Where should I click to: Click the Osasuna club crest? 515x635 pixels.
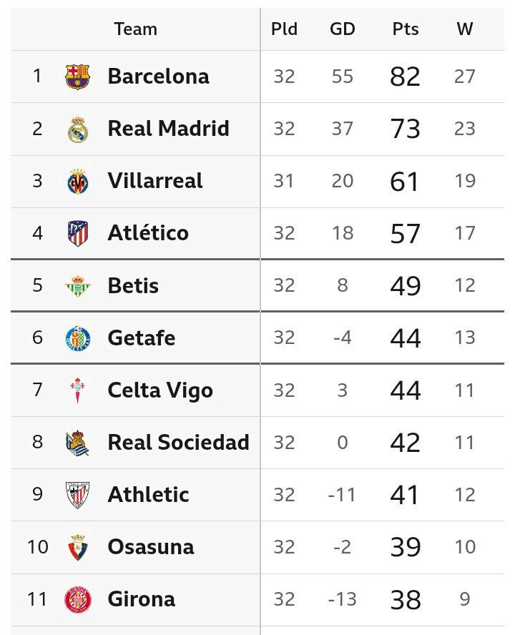tap(78, 547)
